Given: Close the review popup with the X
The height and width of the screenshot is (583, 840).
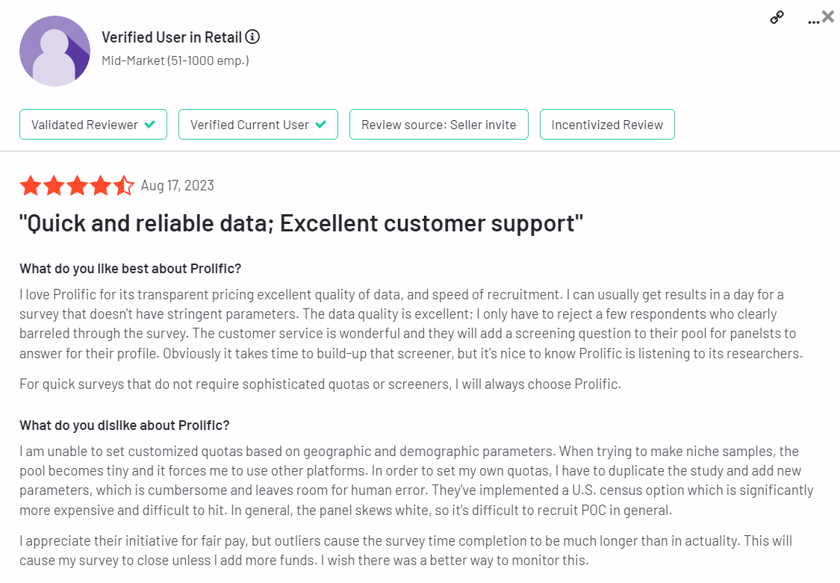Looking at the screenshot, I should (x=828, y=16).
